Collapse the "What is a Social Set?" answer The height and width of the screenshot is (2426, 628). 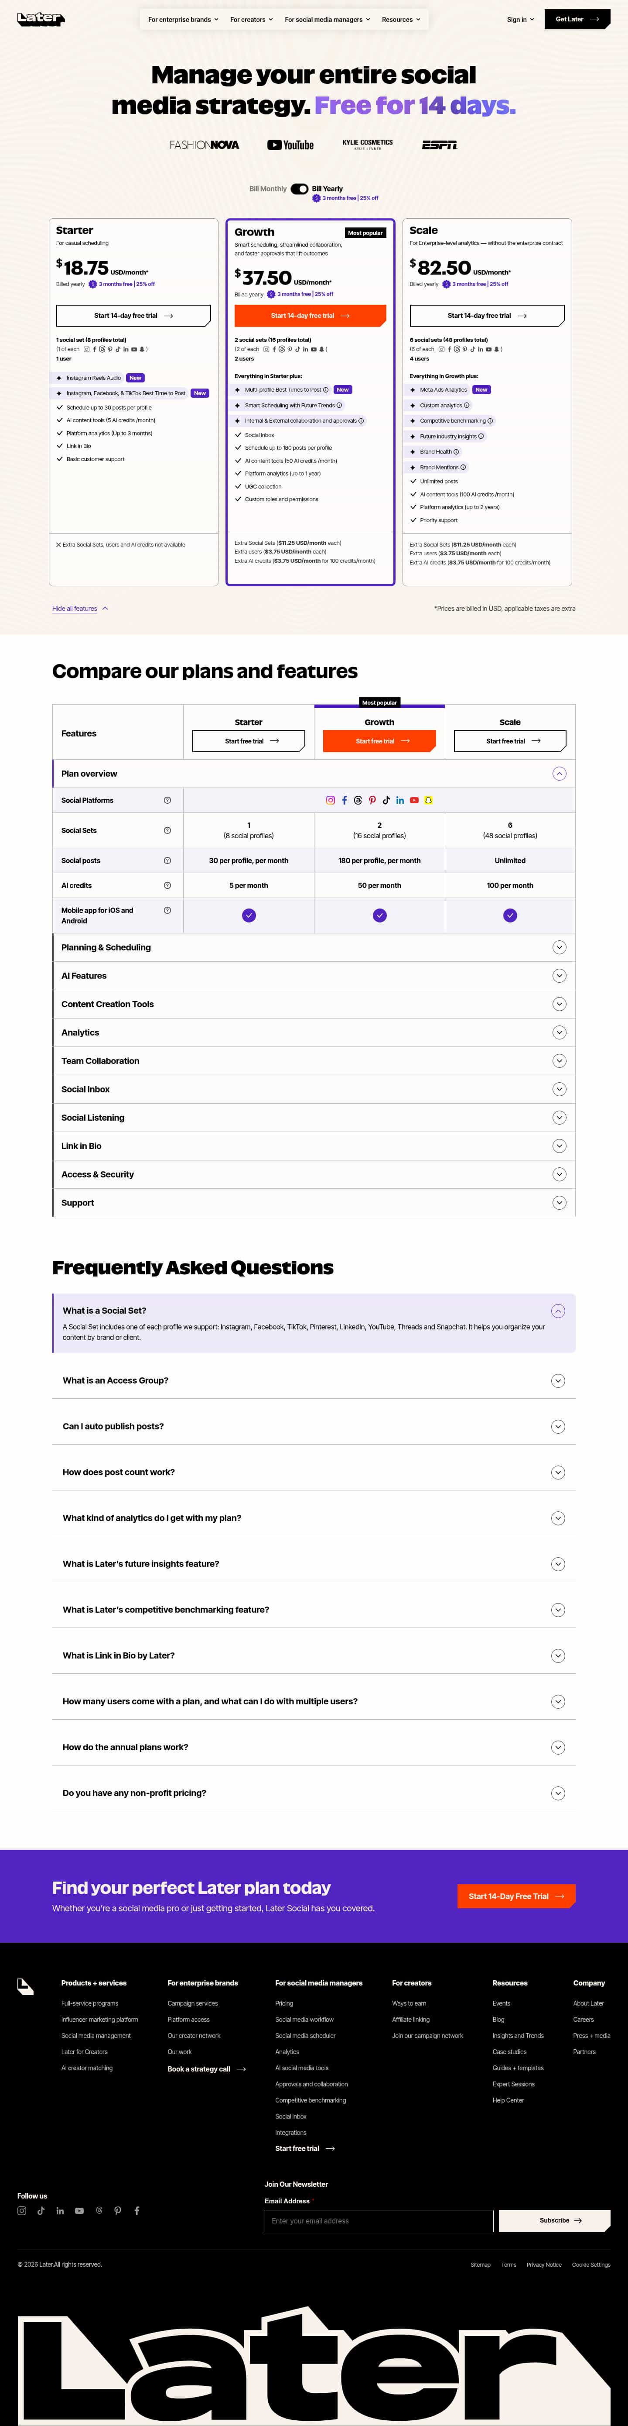click(557, 1310)
